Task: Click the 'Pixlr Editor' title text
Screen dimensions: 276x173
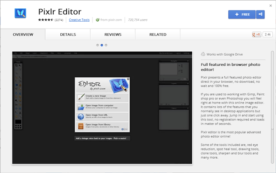Action: pyautogui.click(x=60, y=12)
